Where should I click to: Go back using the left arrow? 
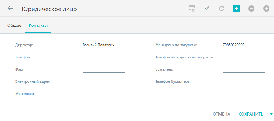[10, 8]
